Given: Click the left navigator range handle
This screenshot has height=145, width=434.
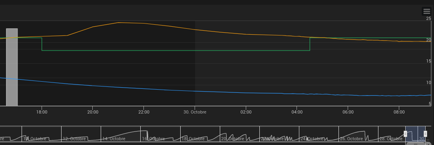Looking at the screenshot, I should coord(406,134).
